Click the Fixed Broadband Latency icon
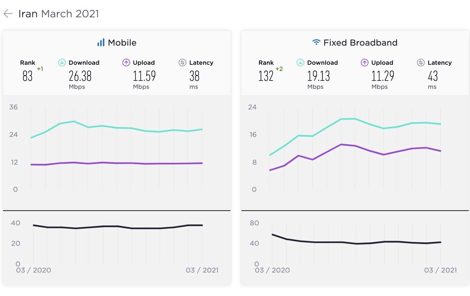 [x=421, y=62]
